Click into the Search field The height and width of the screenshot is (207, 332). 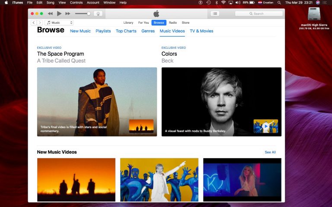[258, 14]
